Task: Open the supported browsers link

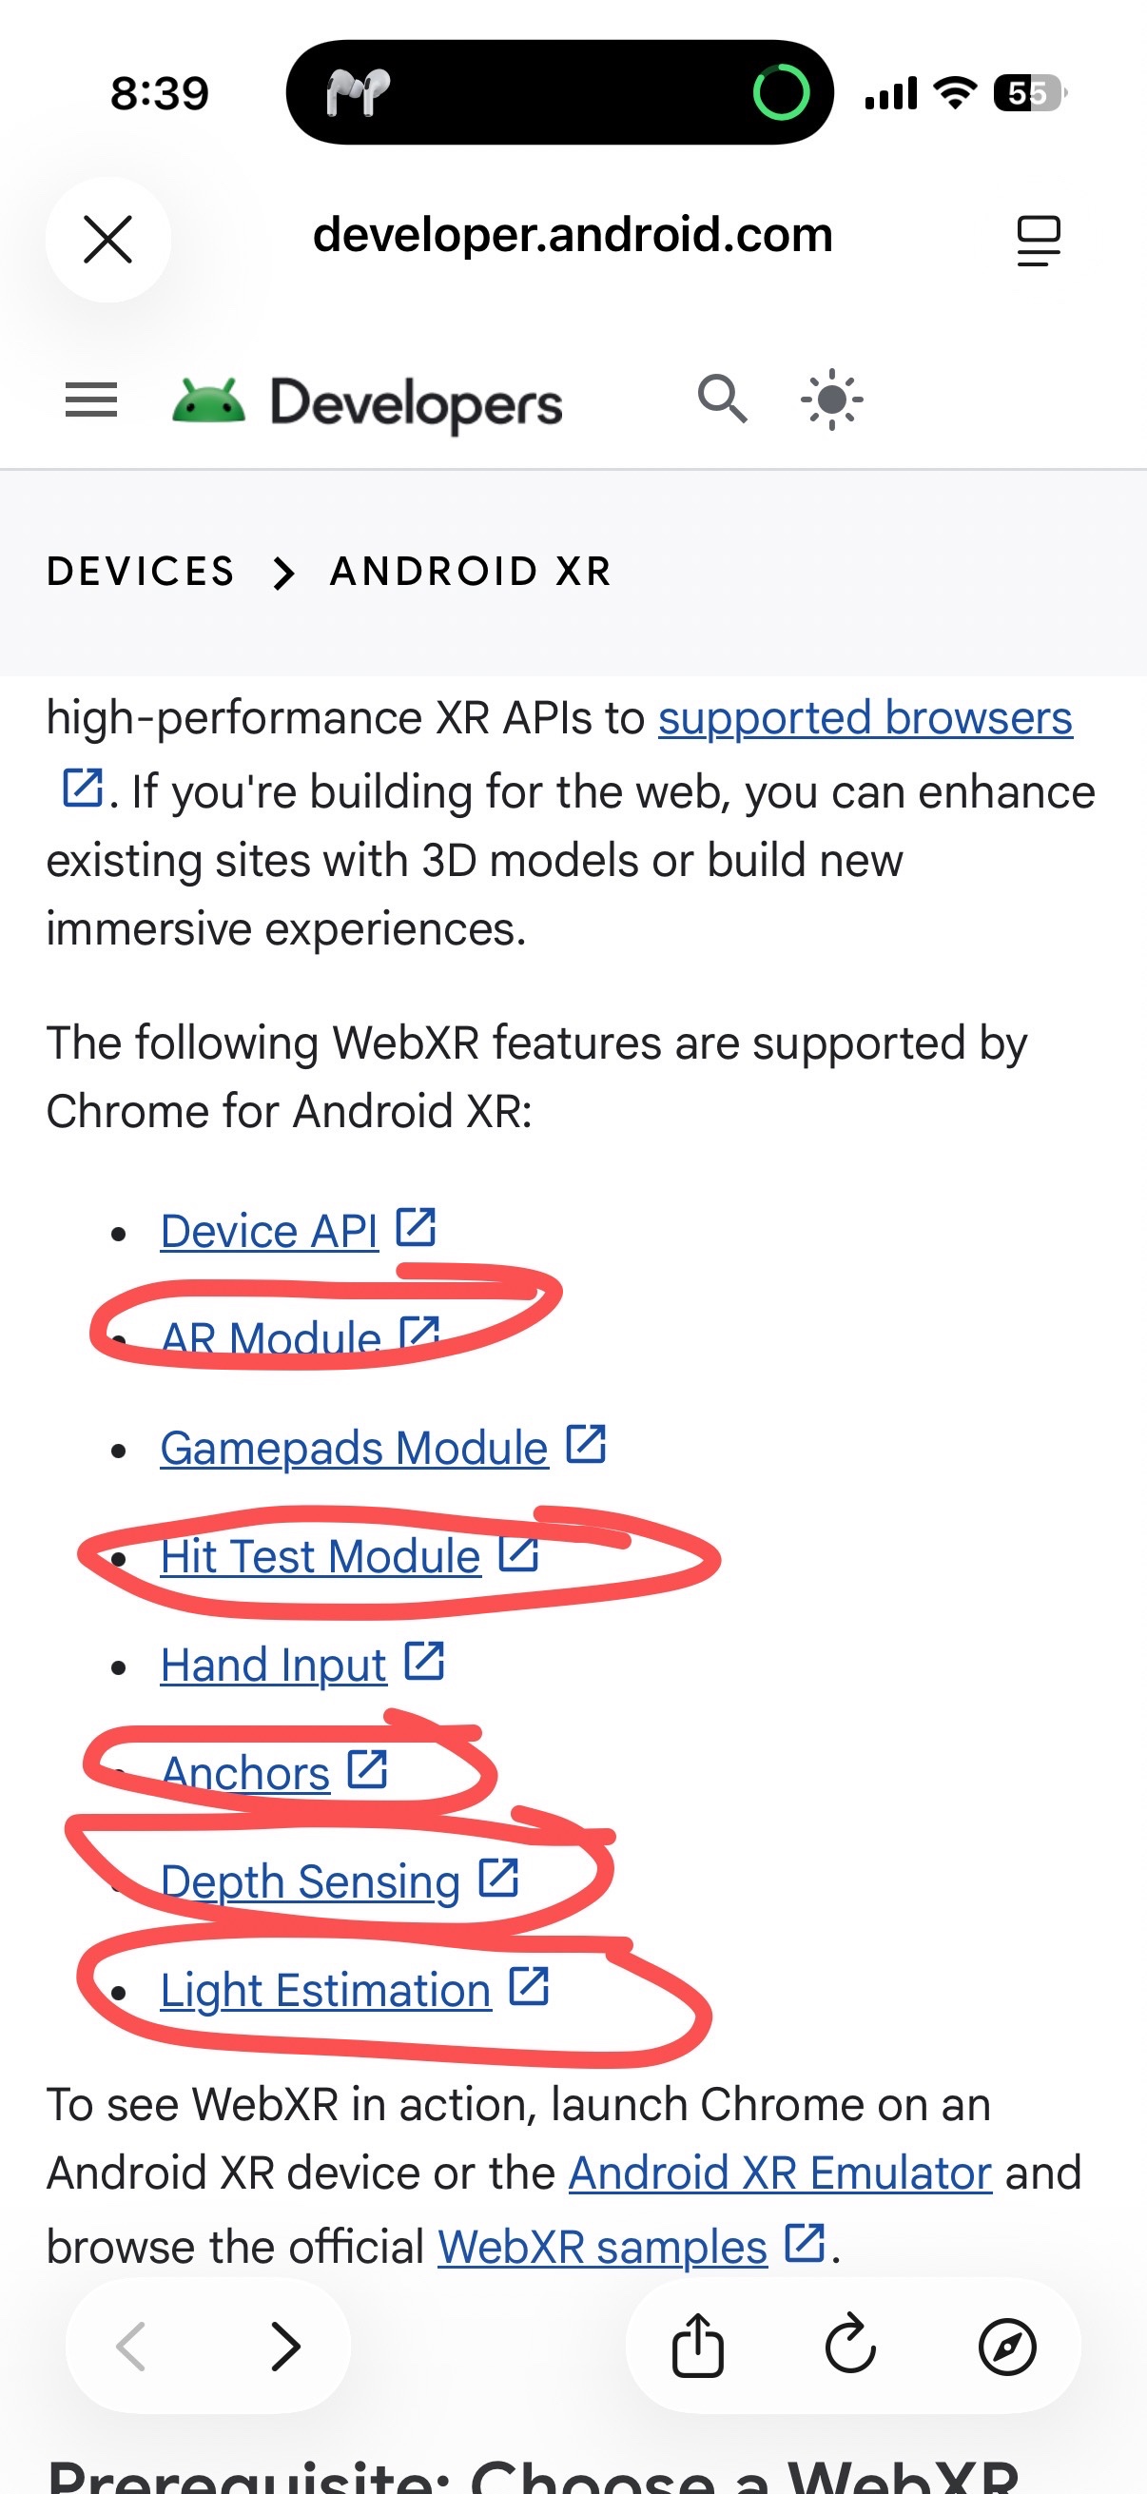Action: pyautogui.click(x=865, y=718)
